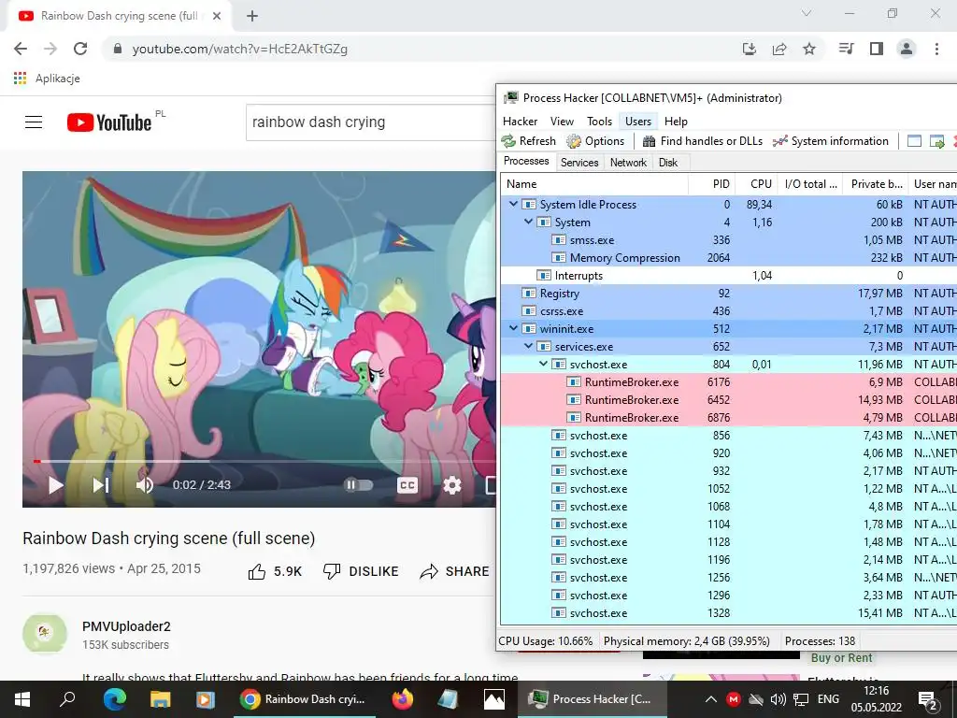Play the YouTube video
Viewport: 957px width, 718px height.
pyautogui.click(x=55, y=485)
